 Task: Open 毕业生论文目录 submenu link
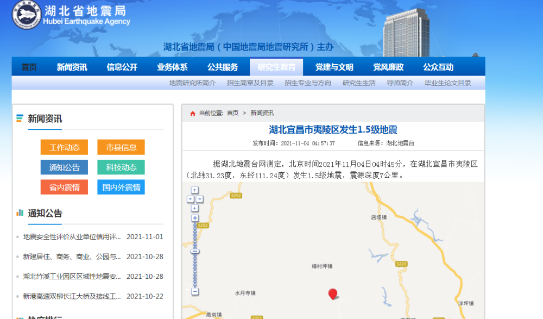448,83
